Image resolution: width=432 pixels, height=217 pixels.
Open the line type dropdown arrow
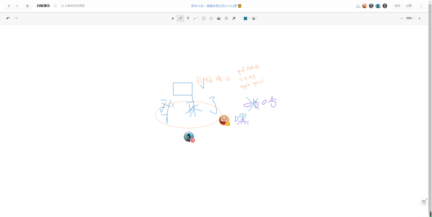[x=198, y=18]
